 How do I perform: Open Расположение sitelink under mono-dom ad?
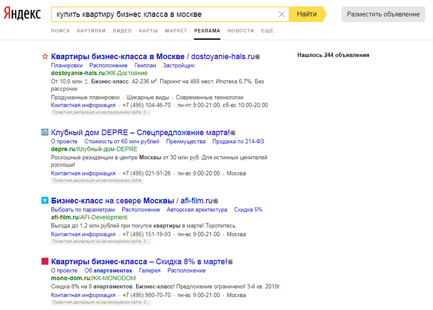186,270
